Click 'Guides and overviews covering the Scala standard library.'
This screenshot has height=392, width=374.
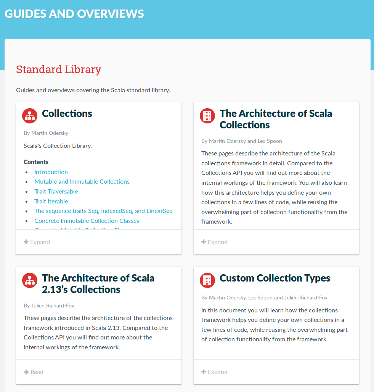[93, 90]
